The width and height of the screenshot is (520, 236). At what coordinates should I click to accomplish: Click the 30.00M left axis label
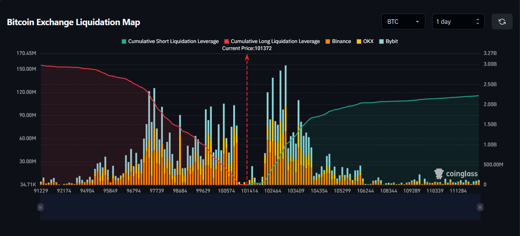point(28,162)
